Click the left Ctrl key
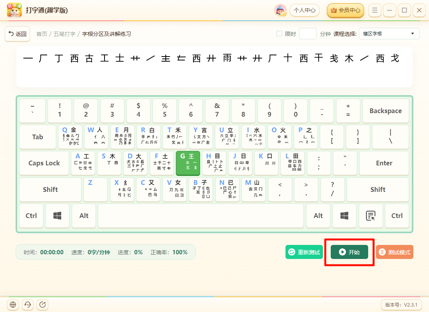The image size is (429, 312). click(31, 216)
